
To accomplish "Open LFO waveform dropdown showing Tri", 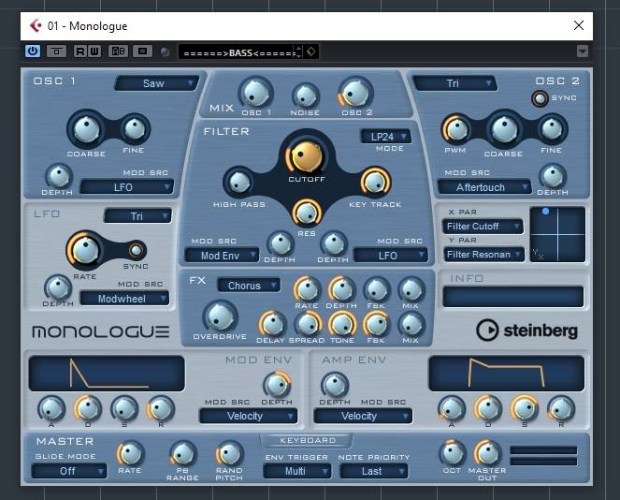I will tap(137, 216).
